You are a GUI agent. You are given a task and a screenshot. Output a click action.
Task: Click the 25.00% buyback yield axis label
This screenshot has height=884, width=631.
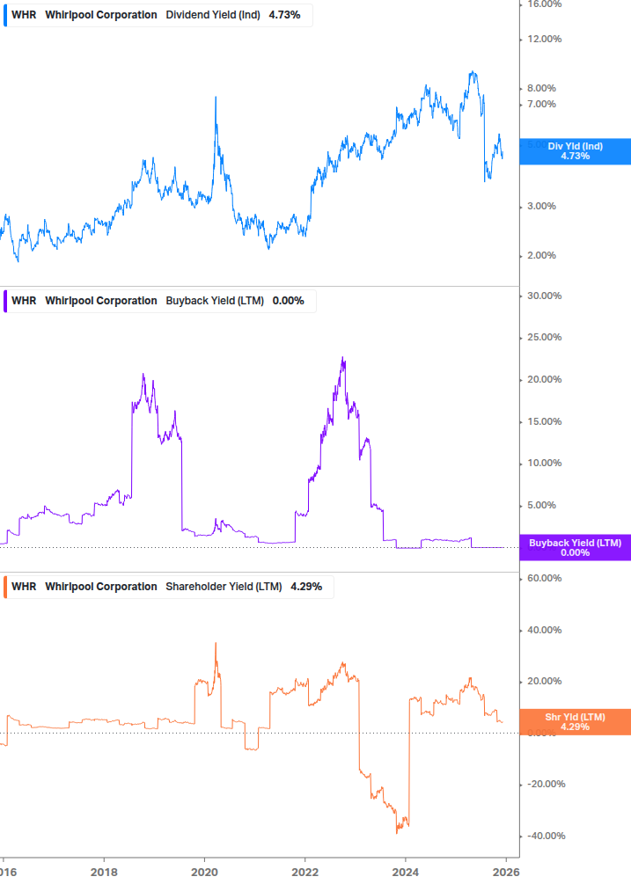(544, 338)
